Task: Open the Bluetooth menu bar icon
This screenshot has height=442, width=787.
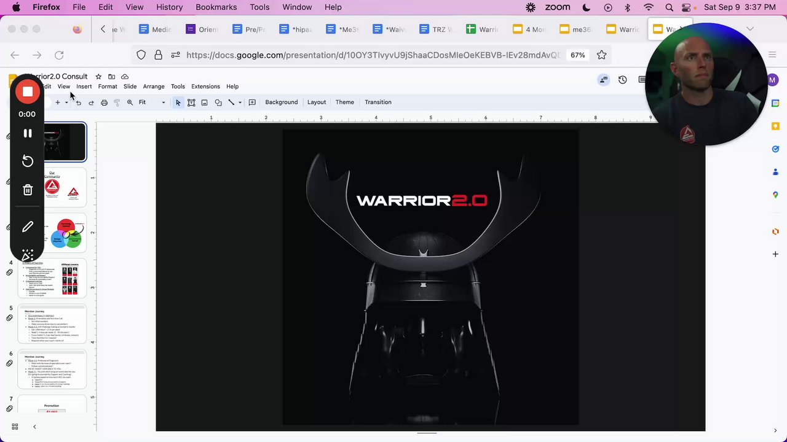Action: [x=628, y=7]
